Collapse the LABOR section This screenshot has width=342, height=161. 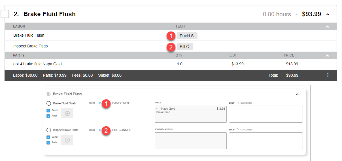tap(328, 26)
